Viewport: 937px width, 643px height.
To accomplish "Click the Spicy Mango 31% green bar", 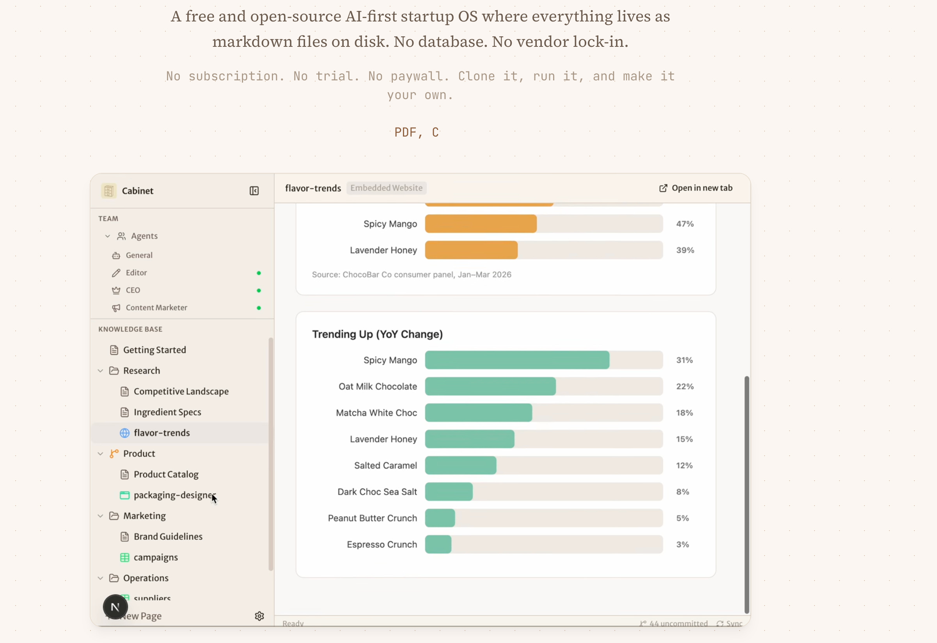I will coord(517,360).
